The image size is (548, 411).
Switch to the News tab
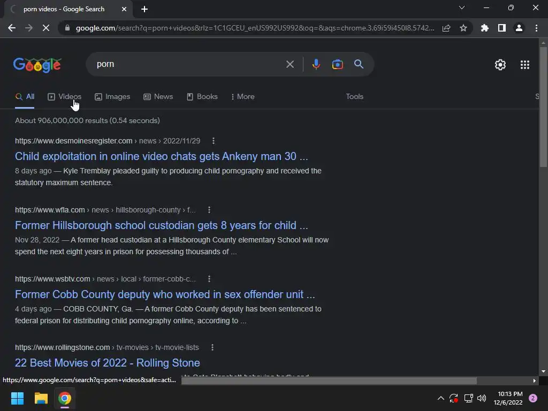158,97
